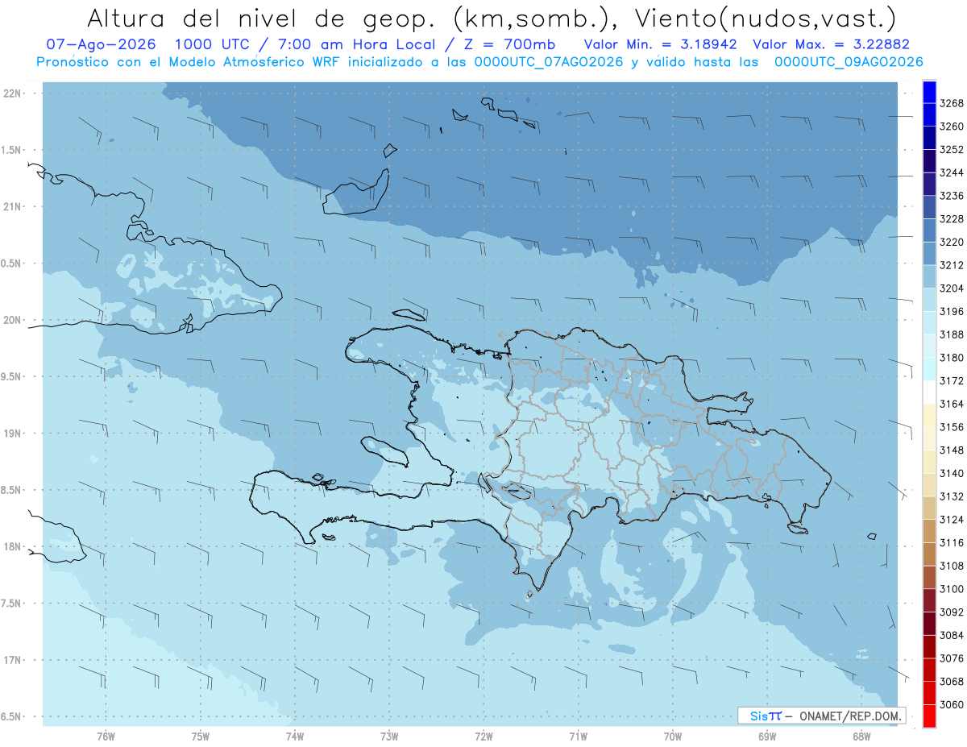
Task: Click the map title 'Altura del nivel de geop.'
Action: point(262,18)
